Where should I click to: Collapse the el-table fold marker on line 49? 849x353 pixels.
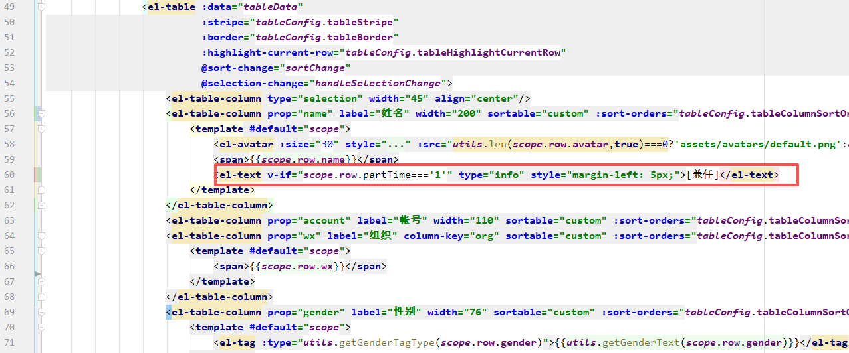pyautogui.click(x=41, y=7)
